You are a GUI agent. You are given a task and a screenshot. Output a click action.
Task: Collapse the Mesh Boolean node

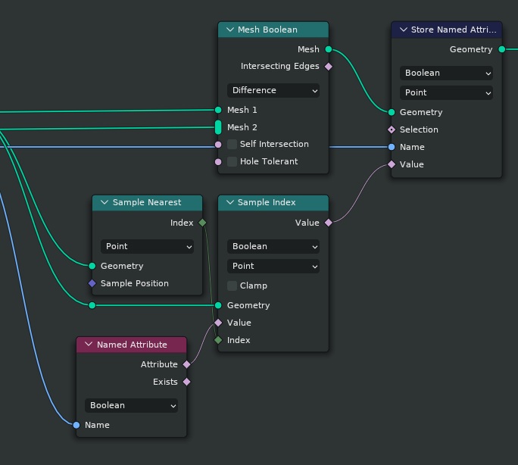(x=230, y=30)
